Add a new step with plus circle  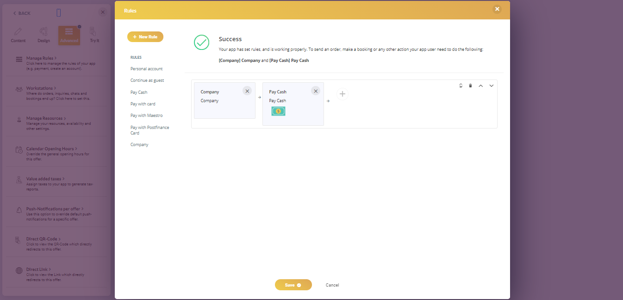click(343, 94)
